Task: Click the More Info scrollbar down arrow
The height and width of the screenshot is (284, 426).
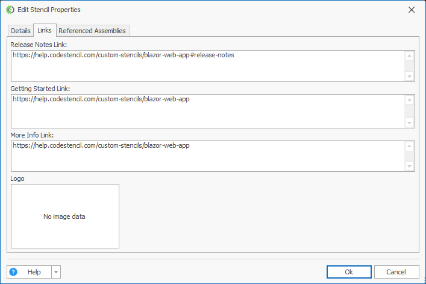Action: tap(409, 166)
